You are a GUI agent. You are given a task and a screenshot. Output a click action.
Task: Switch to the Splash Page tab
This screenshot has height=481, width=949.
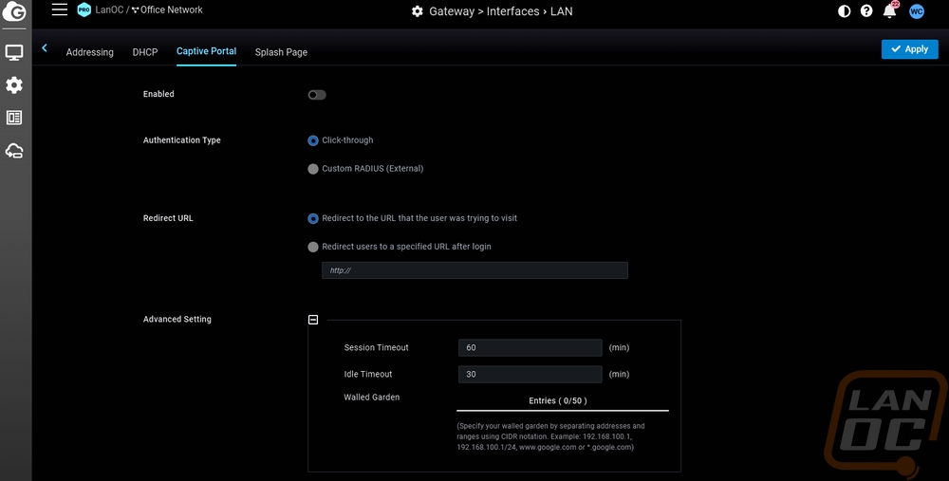(281, 52)
